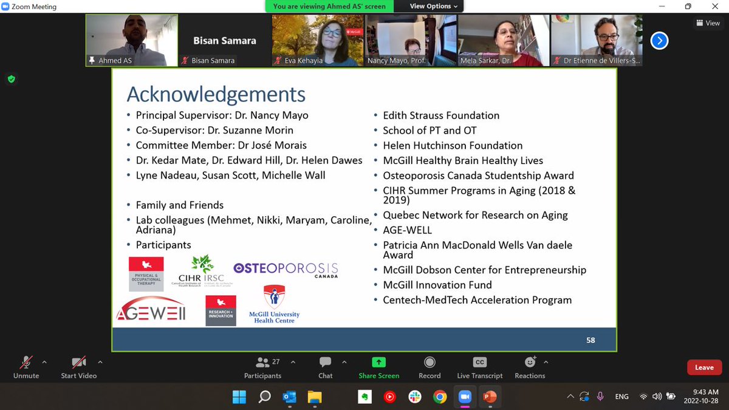Viewport: 729px width, 410px height.
Task: Click the AGE-WELL logo on slide
Action: [x=151, y=309]
